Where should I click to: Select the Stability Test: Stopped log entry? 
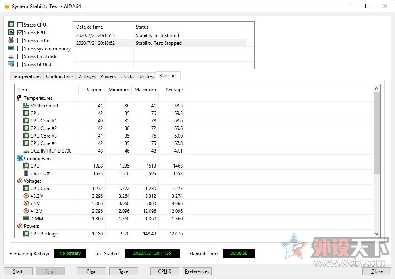[x=160, y=43]
